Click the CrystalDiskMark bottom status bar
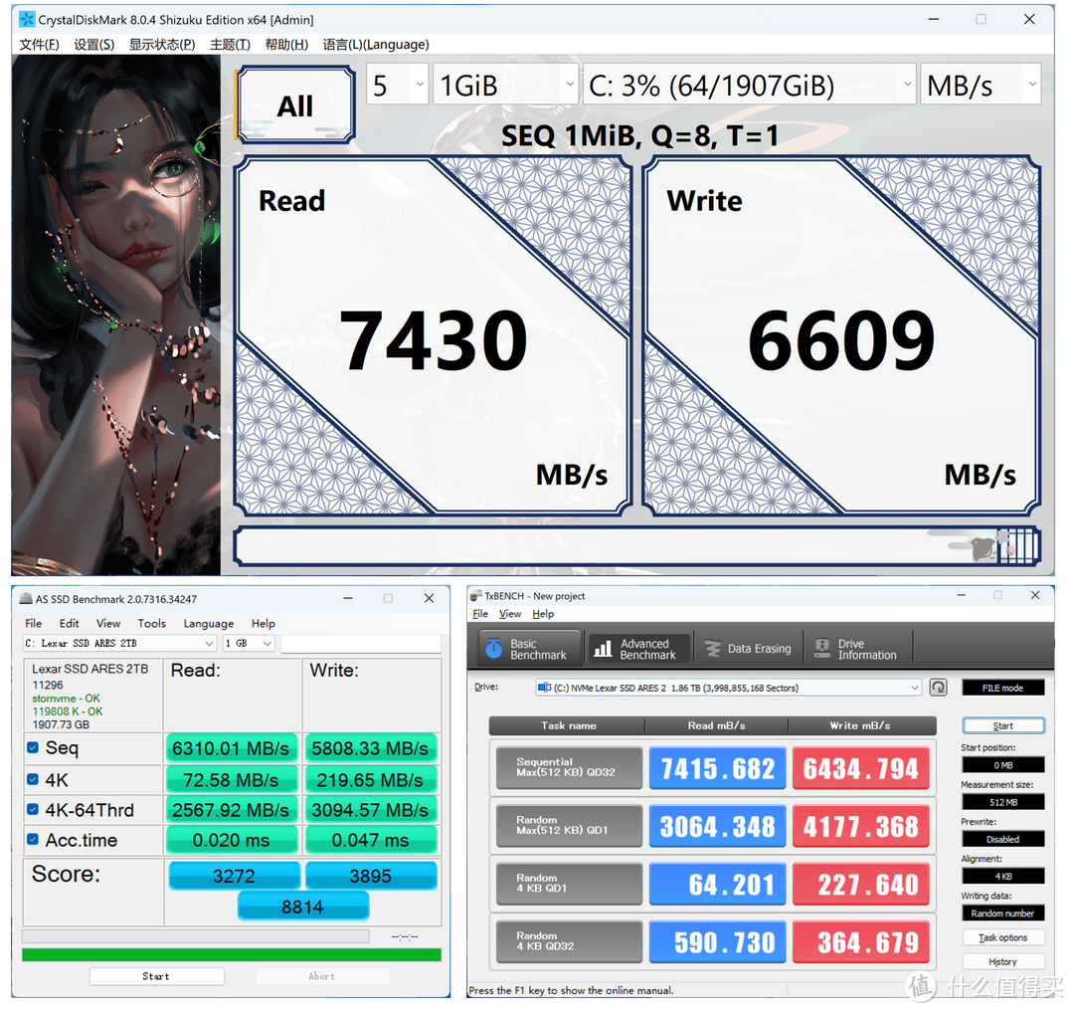 pyautogui.click(x=637, y=546)
